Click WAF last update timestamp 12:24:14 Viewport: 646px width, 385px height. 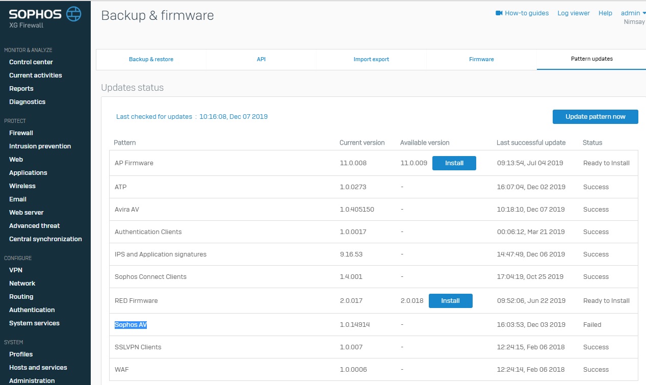pyautogui.click(x=531, y=370)
